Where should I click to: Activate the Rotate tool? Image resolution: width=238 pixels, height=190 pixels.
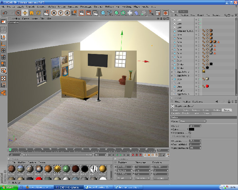[38, 13]
